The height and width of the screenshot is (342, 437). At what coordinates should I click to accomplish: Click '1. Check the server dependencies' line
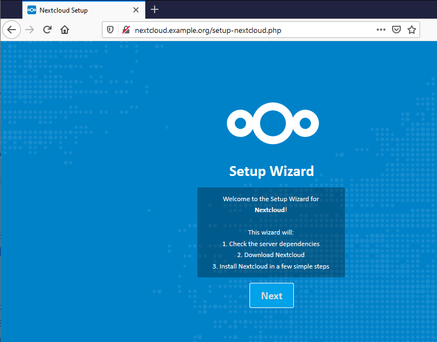[271, 244]
